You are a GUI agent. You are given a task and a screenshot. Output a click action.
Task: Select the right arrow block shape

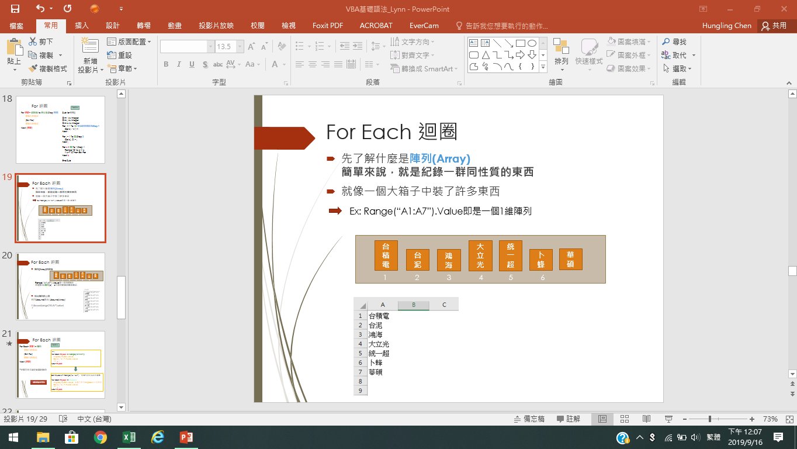[x=521, y=55]
